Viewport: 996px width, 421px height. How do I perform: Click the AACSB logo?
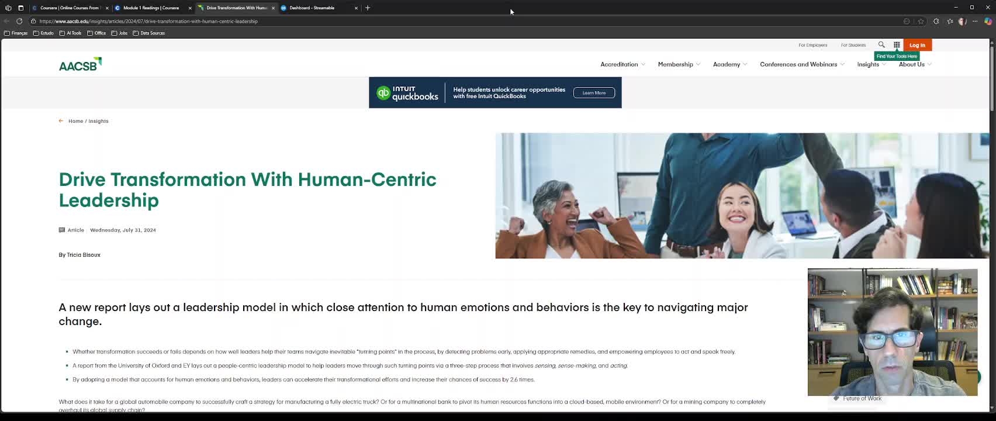pyautogui.click(x=80, y=64)
